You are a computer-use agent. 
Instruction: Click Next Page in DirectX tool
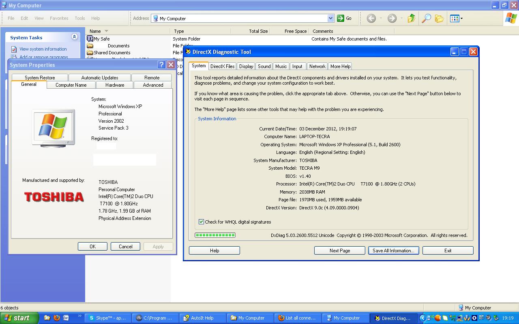pyautogui.click(x=340, y=251)
